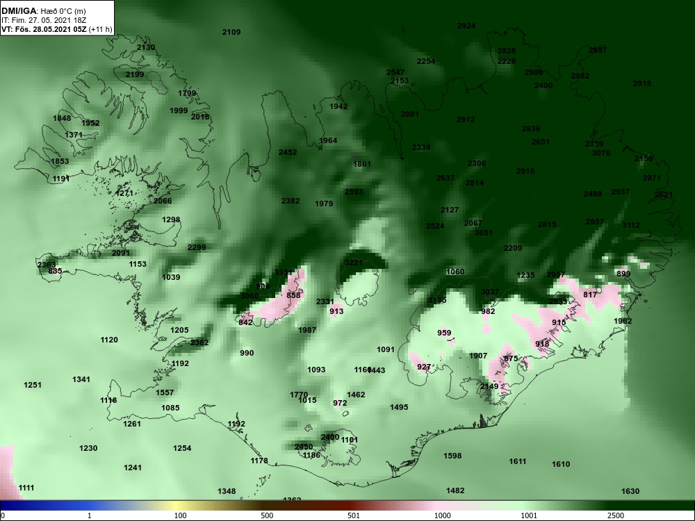Select the 2149 height label
The height and width of the screenshot is (521, 695).
coord(489,386)
